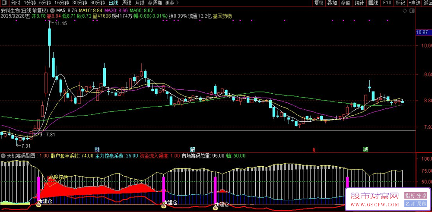Image resolution: width=432 pixels, height=212 pixels.
Task: Open the 多周期 multi-period view
Action: (x=155, y=3)
